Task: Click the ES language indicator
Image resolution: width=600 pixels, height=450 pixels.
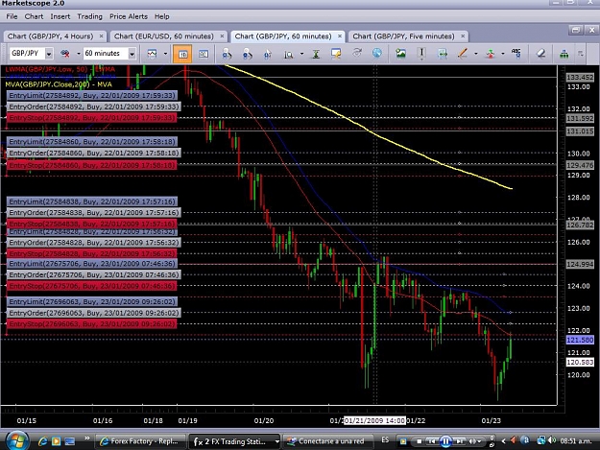Action: [385, 440]
